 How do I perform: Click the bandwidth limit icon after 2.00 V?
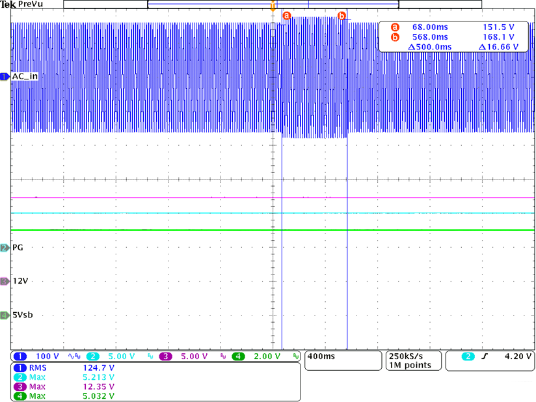(296, 356)
